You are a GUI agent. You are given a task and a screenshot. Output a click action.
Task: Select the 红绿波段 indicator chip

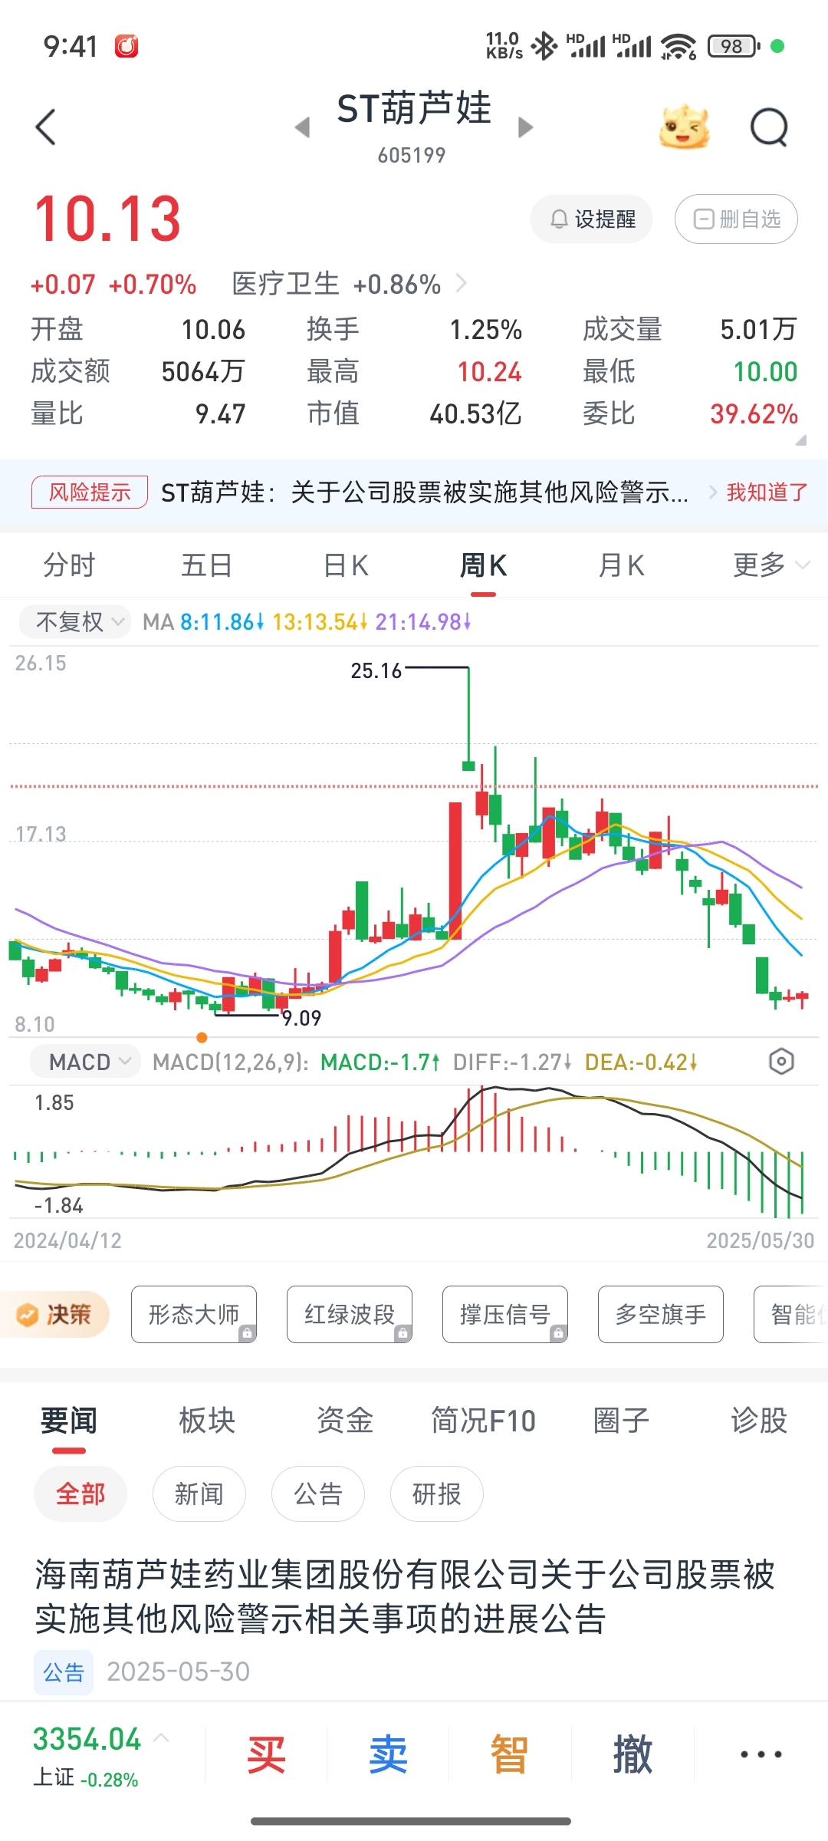tap(350, 1315)
